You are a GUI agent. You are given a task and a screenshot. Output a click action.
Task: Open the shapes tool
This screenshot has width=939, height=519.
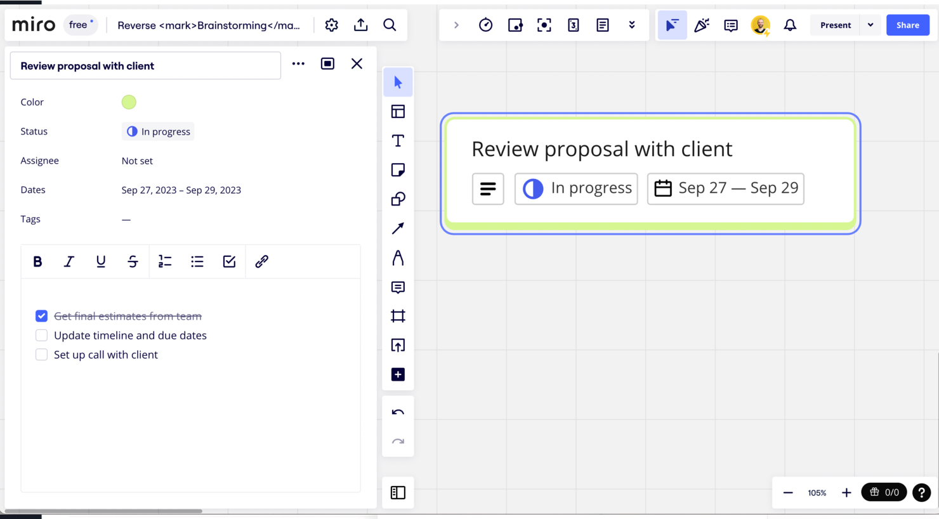tap(398, 199)
